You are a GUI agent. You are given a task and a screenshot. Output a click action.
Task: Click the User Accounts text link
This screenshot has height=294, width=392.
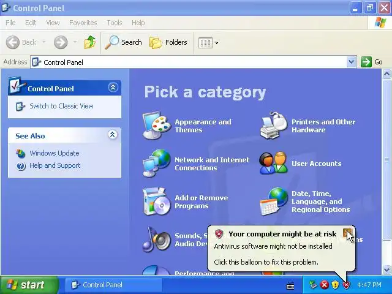click(317, 164)
